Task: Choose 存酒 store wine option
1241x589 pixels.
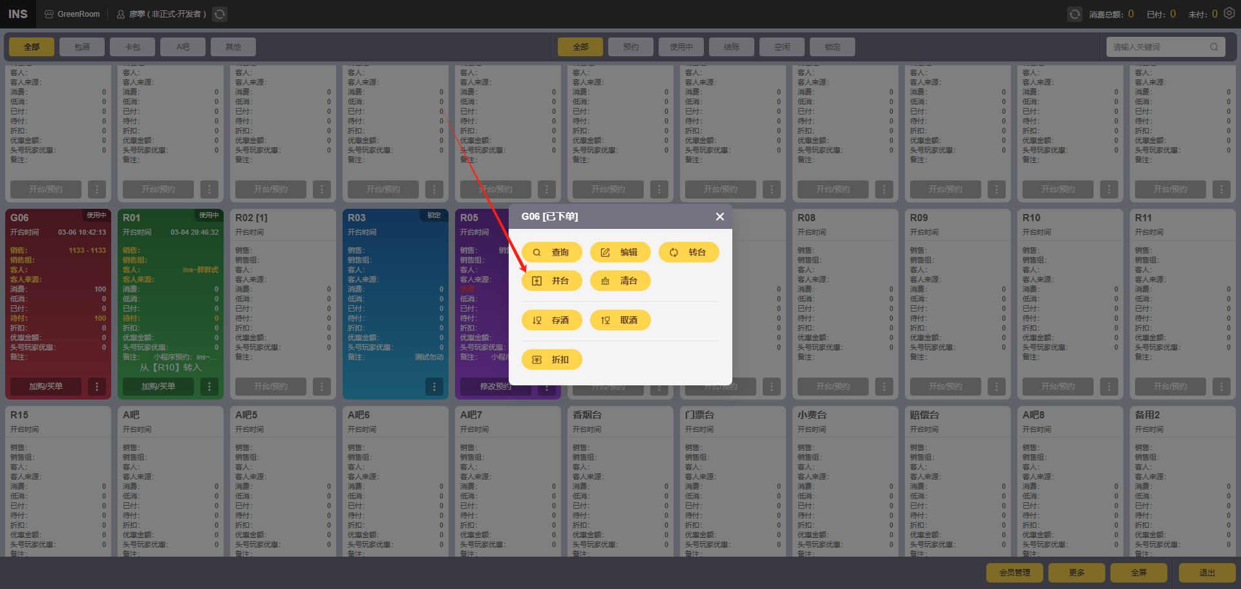Action: pos(552,320)
